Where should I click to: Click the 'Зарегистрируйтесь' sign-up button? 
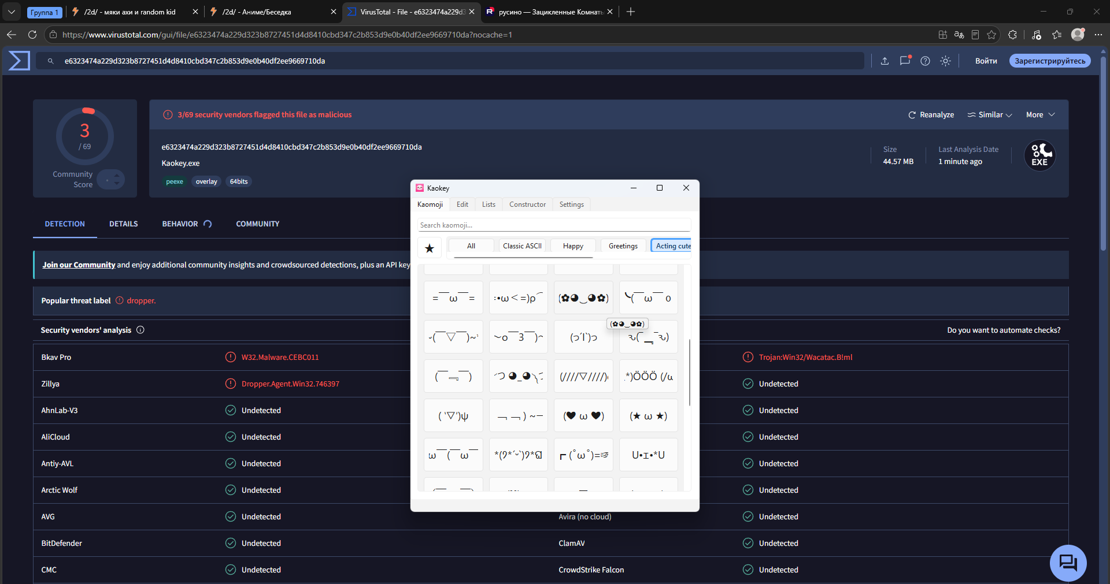coord(1050,61)
